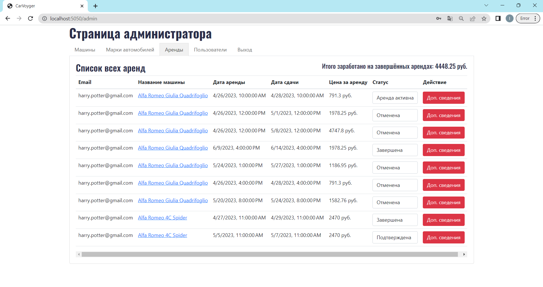Click Доп. сведения for the 5/1/2023 return rental
The image size is (543, 287).
pos(443,115)
